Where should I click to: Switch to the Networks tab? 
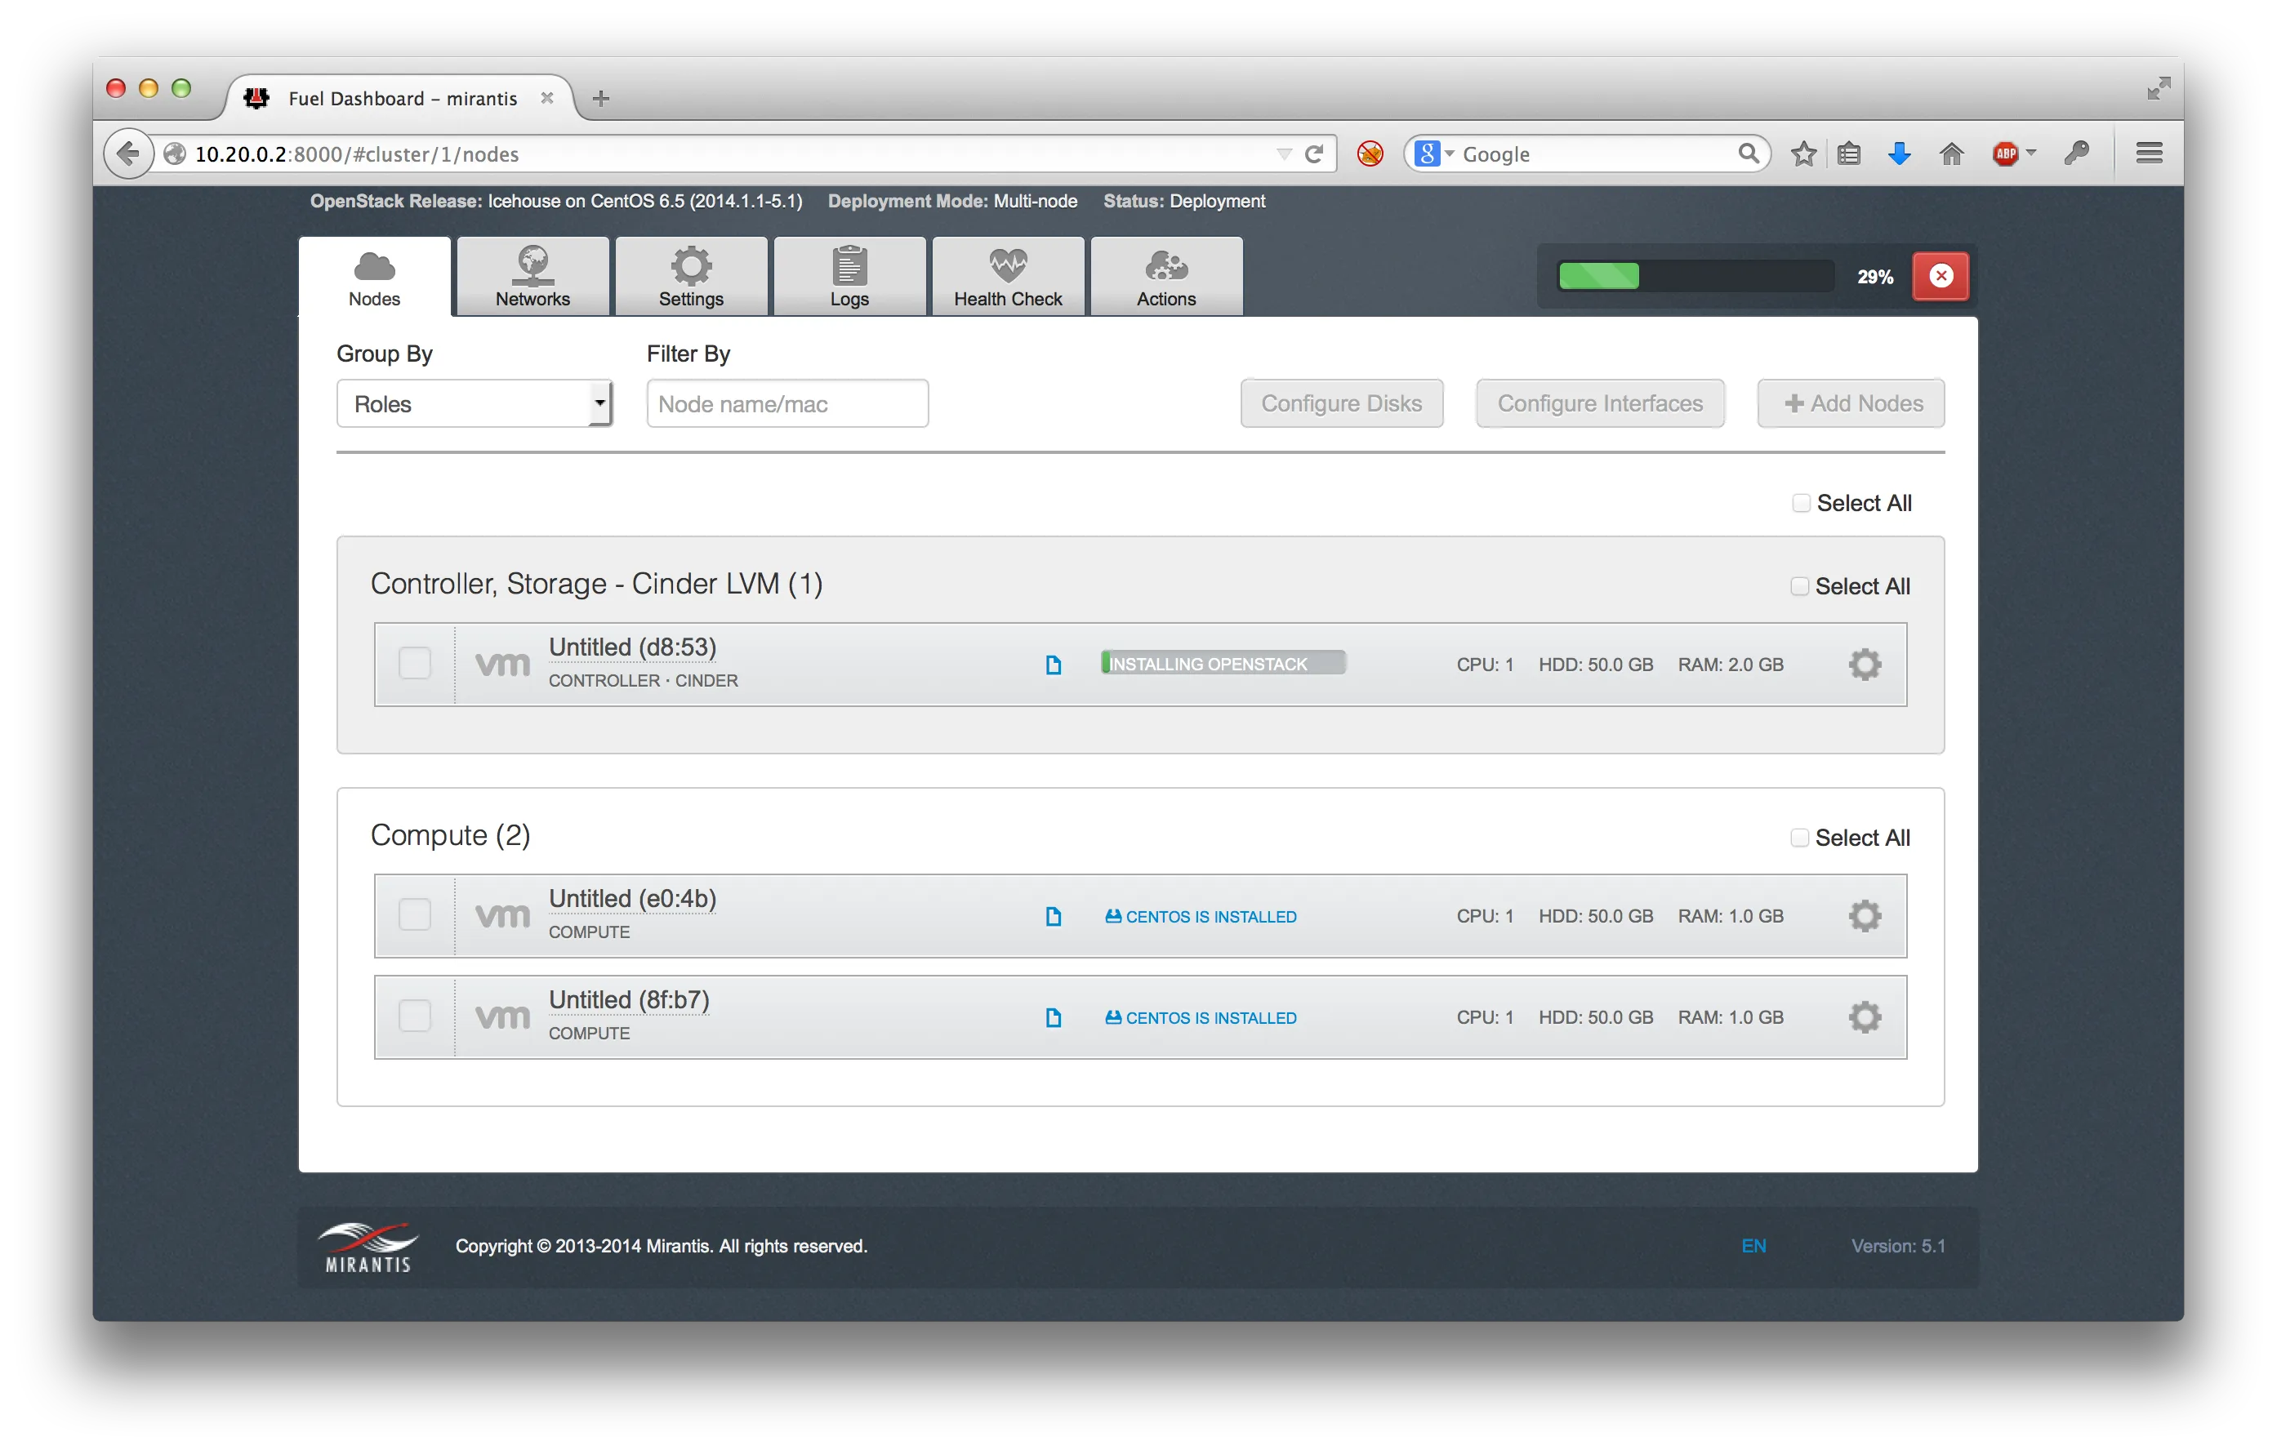pos(532,276)
